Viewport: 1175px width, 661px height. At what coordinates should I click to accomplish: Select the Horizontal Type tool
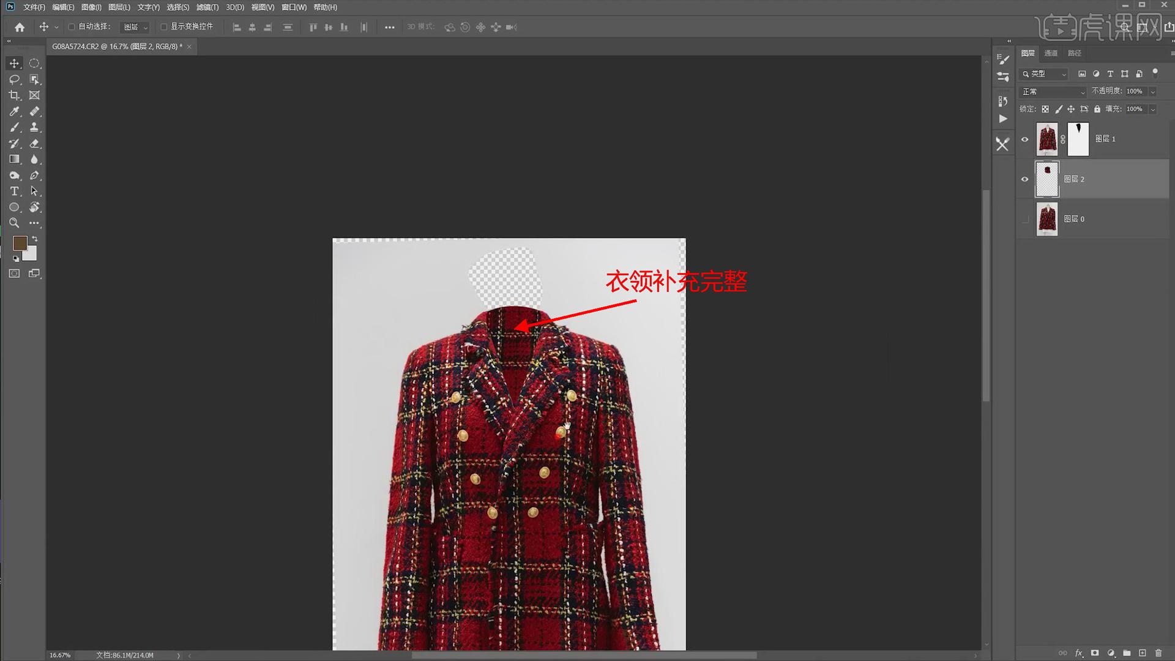tap(14, 191)
